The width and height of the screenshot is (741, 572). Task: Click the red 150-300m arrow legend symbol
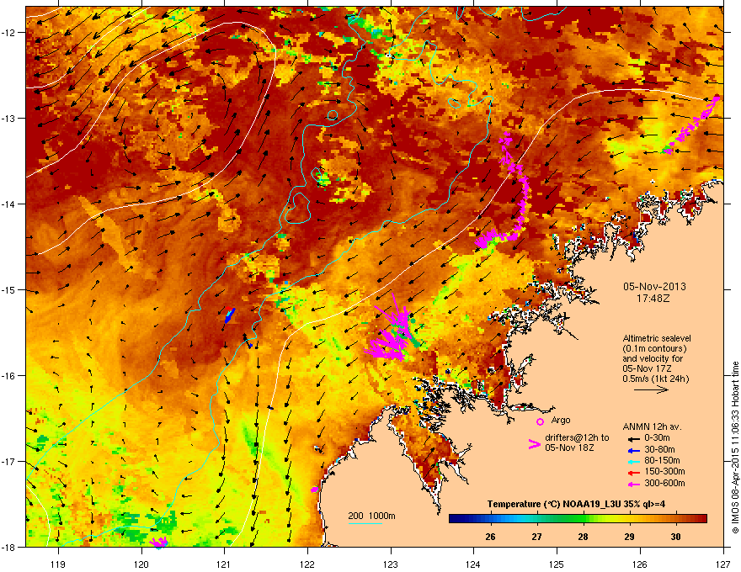pos(632,473)
